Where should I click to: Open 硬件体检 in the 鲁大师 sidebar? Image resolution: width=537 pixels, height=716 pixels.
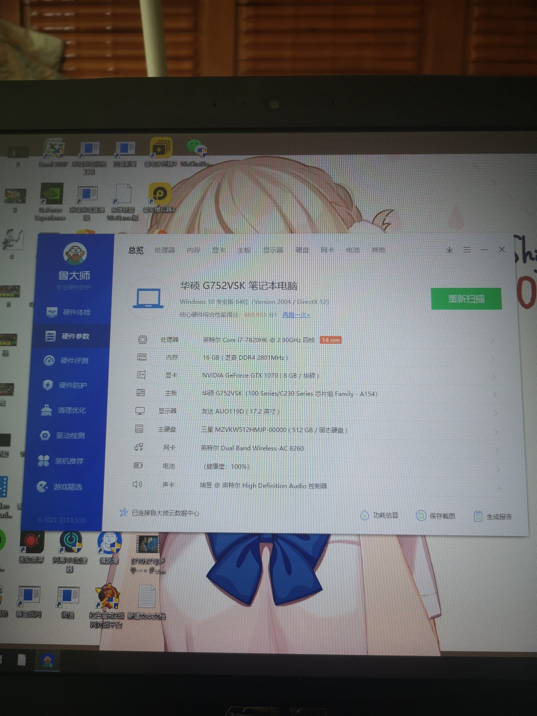point(69,312)
